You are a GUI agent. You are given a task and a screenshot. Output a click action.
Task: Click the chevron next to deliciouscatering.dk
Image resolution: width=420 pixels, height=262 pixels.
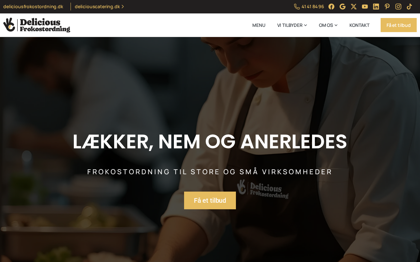click(x=123, y=7)
